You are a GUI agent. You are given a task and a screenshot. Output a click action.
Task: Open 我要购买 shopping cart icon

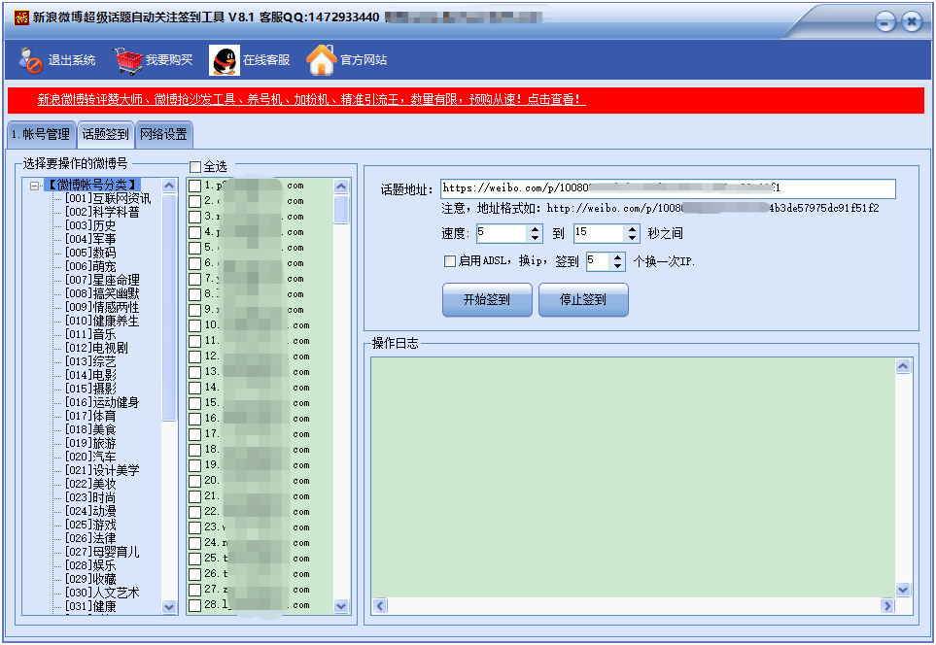[127, 60]
